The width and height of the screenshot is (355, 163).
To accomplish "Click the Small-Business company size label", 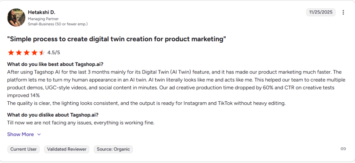I will tap(58, 24).
